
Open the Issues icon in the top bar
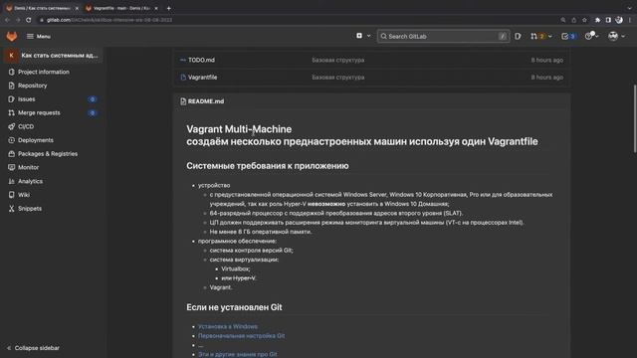click(518, 36)
